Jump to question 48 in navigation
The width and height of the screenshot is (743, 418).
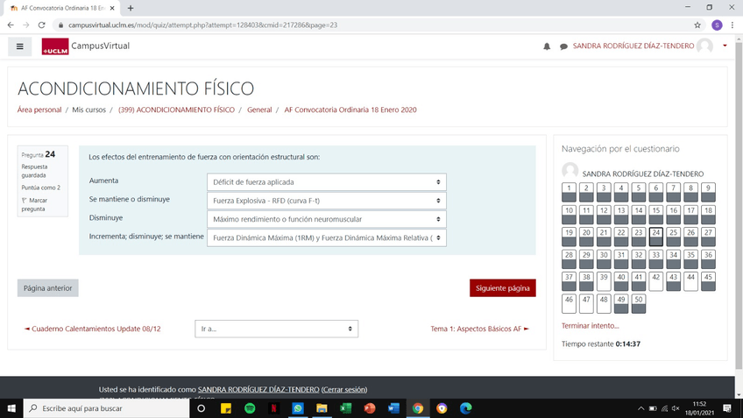(604, 304)
